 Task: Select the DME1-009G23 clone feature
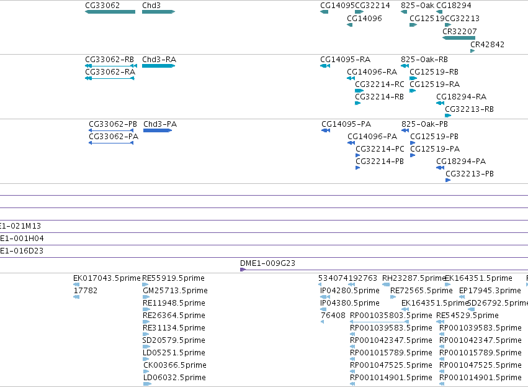(x=384, y=270)
